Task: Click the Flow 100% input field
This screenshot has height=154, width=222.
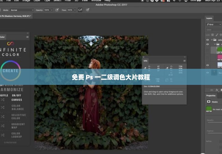Action: (70, 10)
